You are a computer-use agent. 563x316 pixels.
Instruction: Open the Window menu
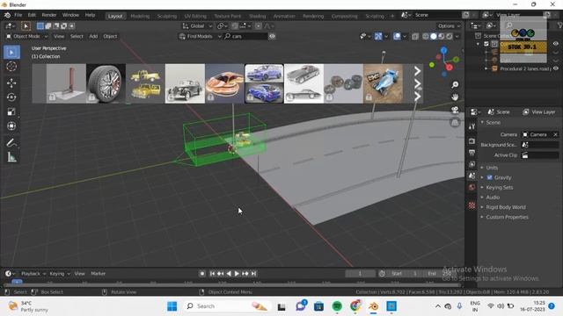coord(70,15)
